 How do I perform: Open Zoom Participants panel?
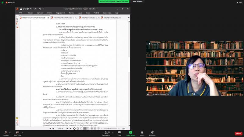106,133
